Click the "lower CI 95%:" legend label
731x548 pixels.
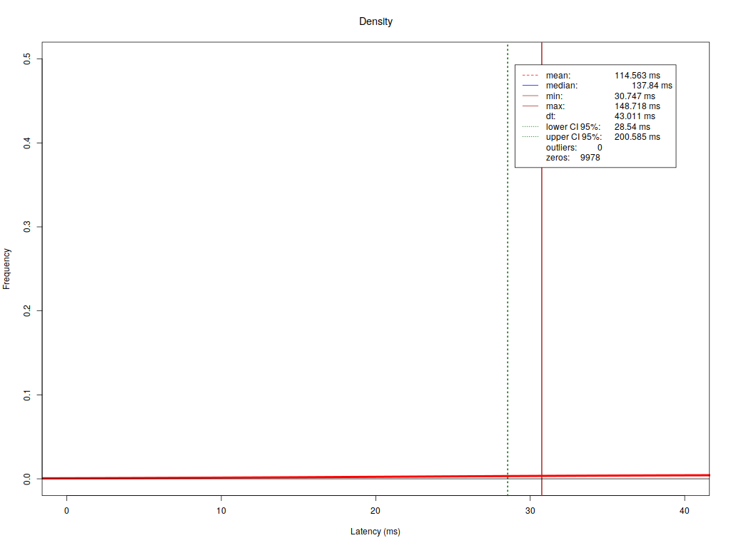573,127
